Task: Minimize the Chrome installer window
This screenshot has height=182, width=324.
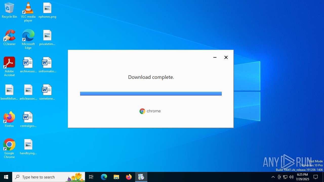Action: click(x=215, y=57)
